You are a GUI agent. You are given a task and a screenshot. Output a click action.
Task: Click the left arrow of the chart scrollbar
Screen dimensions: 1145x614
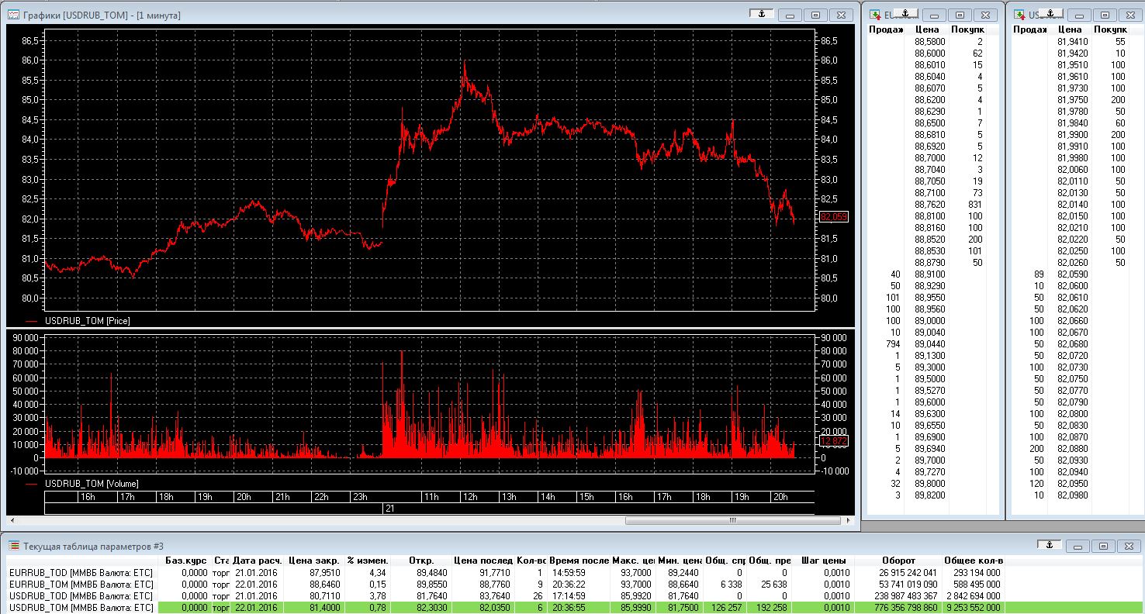pos(11,521)
